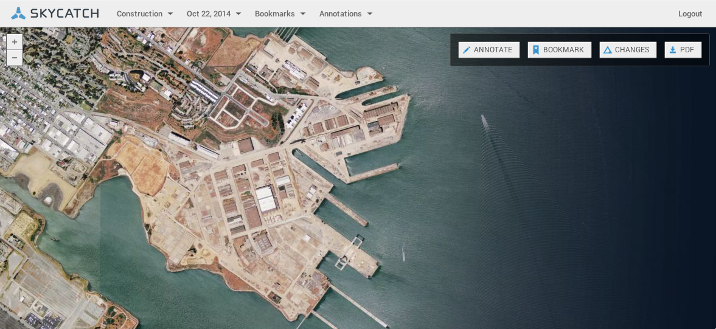The height and width of the screenshot is (329, 716).
Task: Click the Bookmark button
Action: point(560,50)
